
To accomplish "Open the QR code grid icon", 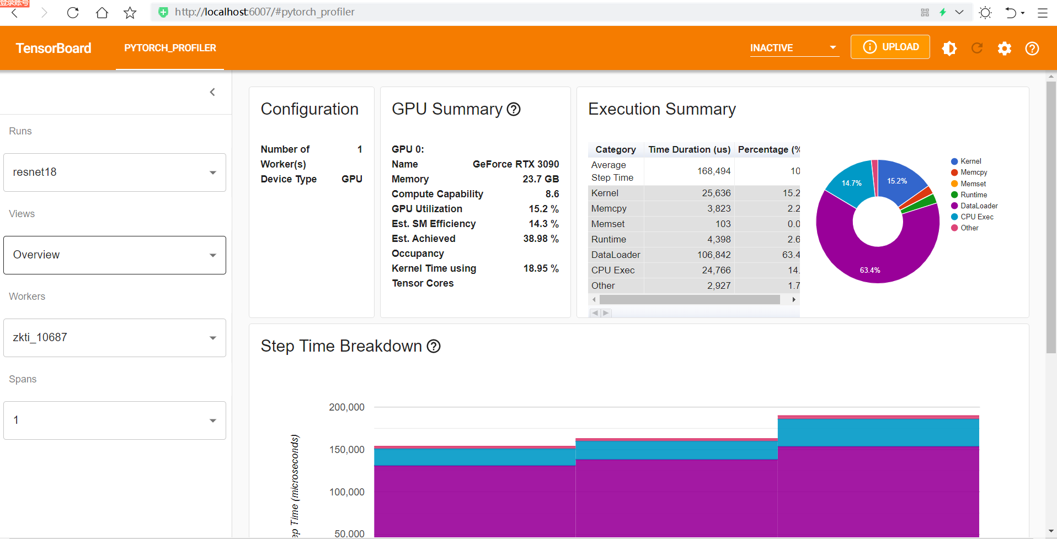I will click(x=925, y=12).
